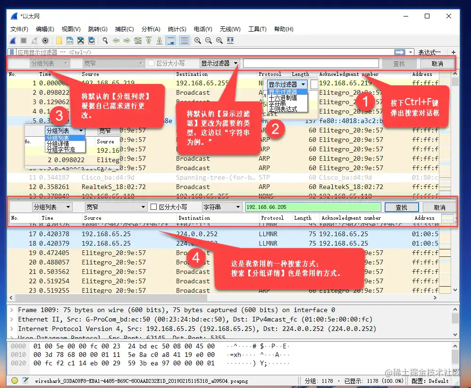Image resolution: width=471 pixels, height=388 pixels.
Task: Expand the Ethernet II details row
Action: pos(12,319)
